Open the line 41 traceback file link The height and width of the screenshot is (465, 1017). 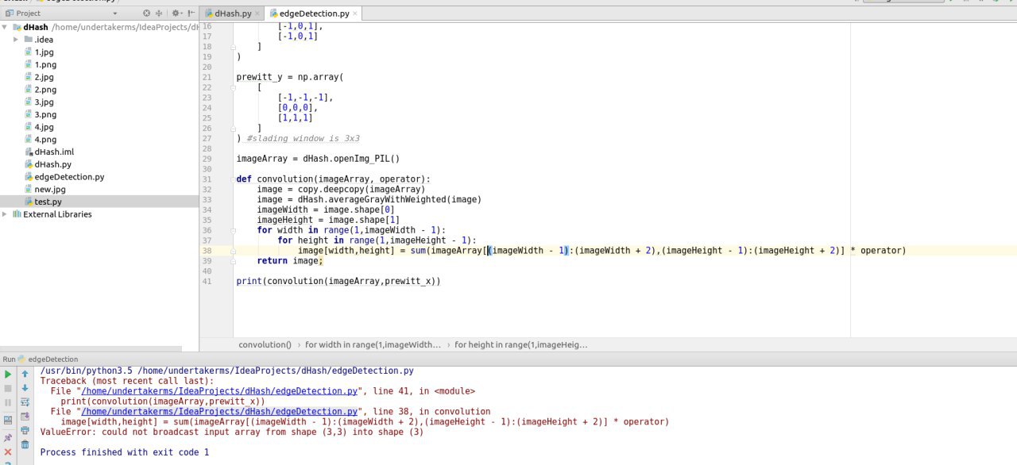[x=221, y=391]
